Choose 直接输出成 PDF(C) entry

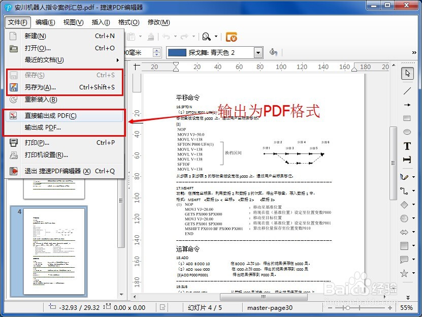[x=64, y=115]
